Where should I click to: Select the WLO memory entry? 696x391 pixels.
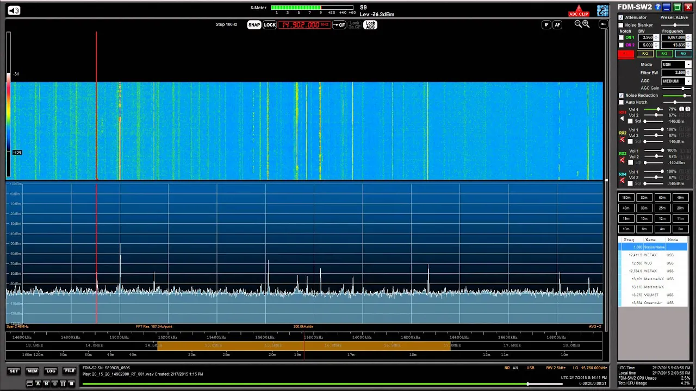coord(652,263)
